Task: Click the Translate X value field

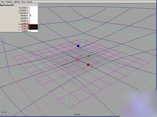Action: point(33,8)
